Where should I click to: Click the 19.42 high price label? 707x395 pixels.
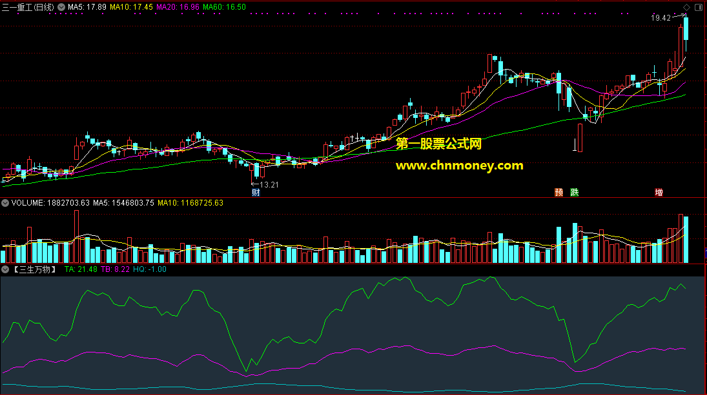[x=661, y=18]
